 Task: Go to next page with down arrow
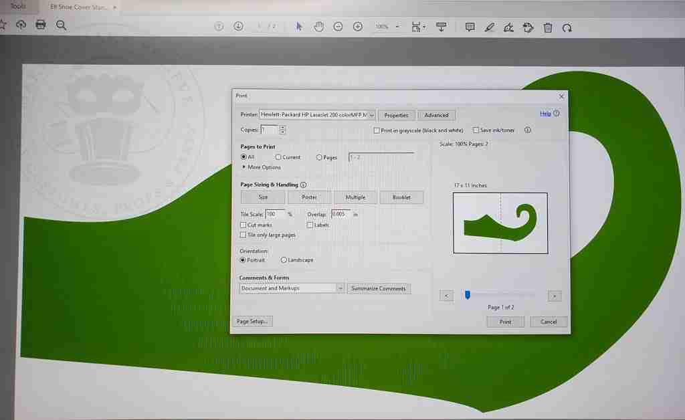[x=238, y=26]
